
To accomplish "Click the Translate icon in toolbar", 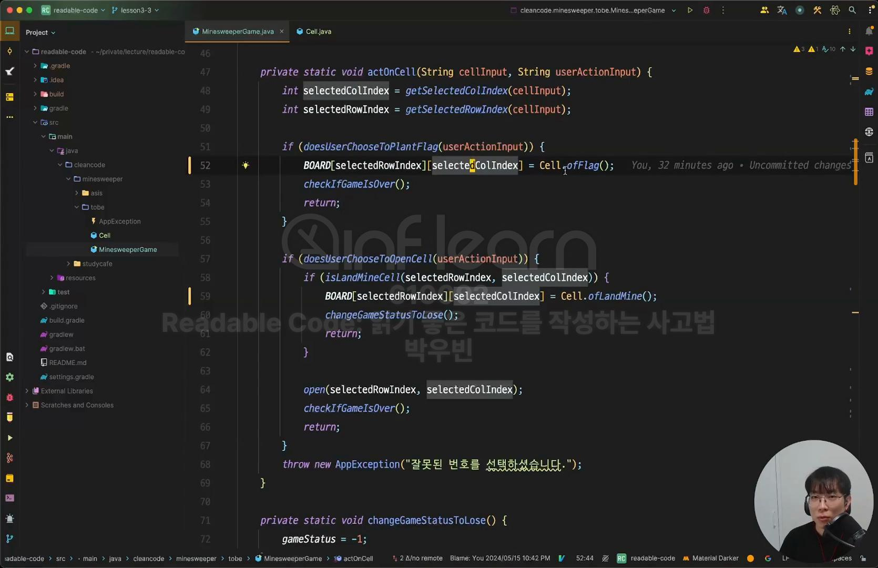I will pyautogui.click(x=782, y=10).
